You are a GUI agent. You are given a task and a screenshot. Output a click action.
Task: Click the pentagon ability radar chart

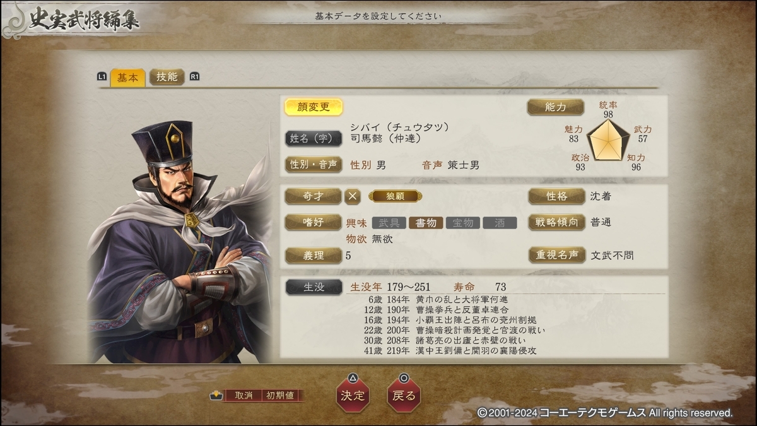pyautogui.click(x=608, y=139)
